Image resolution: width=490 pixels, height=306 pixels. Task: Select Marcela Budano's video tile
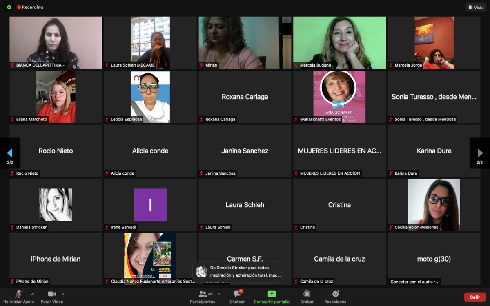339,42
